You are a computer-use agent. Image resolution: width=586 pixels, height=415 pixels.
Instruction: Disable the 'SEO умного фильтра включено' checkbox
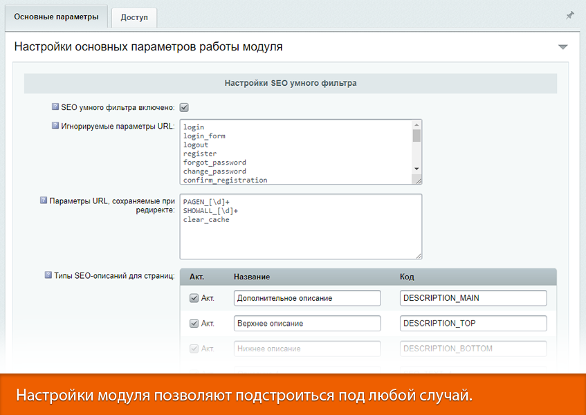(x=183, y=107)
